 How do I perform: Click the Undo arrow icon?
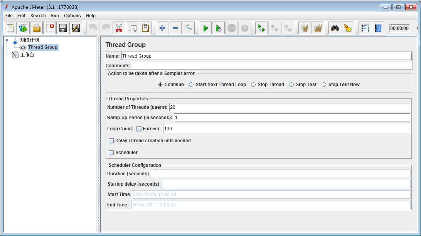pos(93,28)
